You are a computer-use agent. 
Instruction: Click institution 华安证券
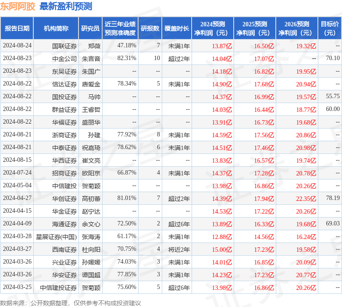tap(64, 275)
